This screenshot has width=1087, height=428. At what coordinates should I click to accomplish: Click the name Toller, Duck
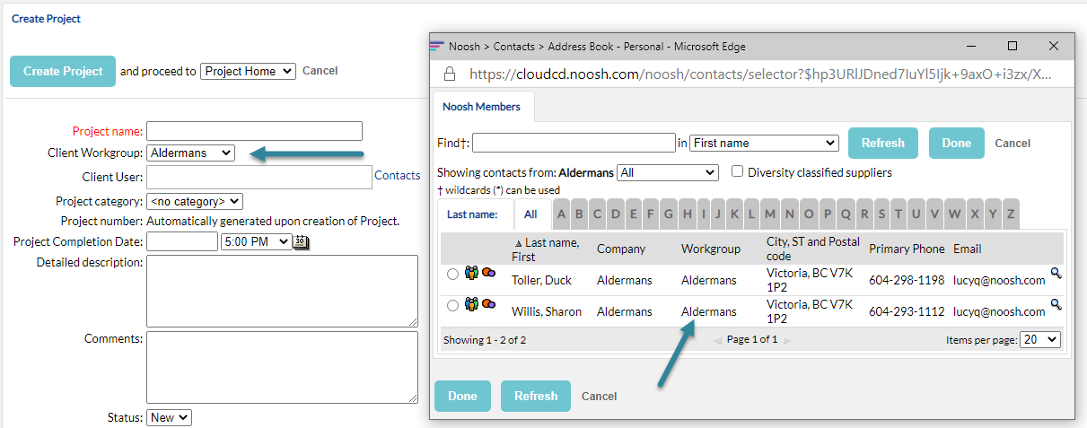[541, 280]
